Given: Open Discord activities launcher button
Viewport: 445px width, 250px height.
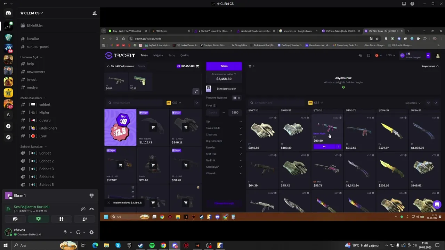Looking at the screenshot, I should [61, 219].
